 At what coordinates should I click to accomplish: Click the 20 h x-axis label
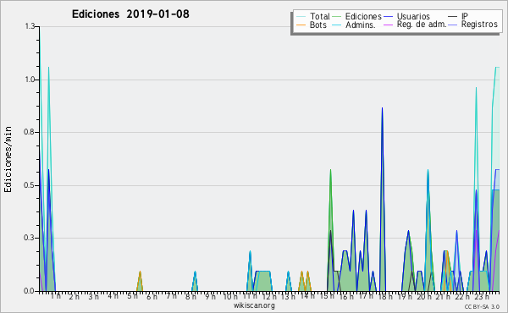[x=424, y=296]
